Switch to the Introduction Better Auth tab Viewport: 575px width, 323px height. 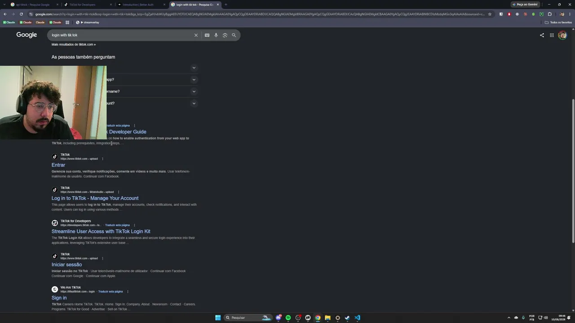coord(141,4)
